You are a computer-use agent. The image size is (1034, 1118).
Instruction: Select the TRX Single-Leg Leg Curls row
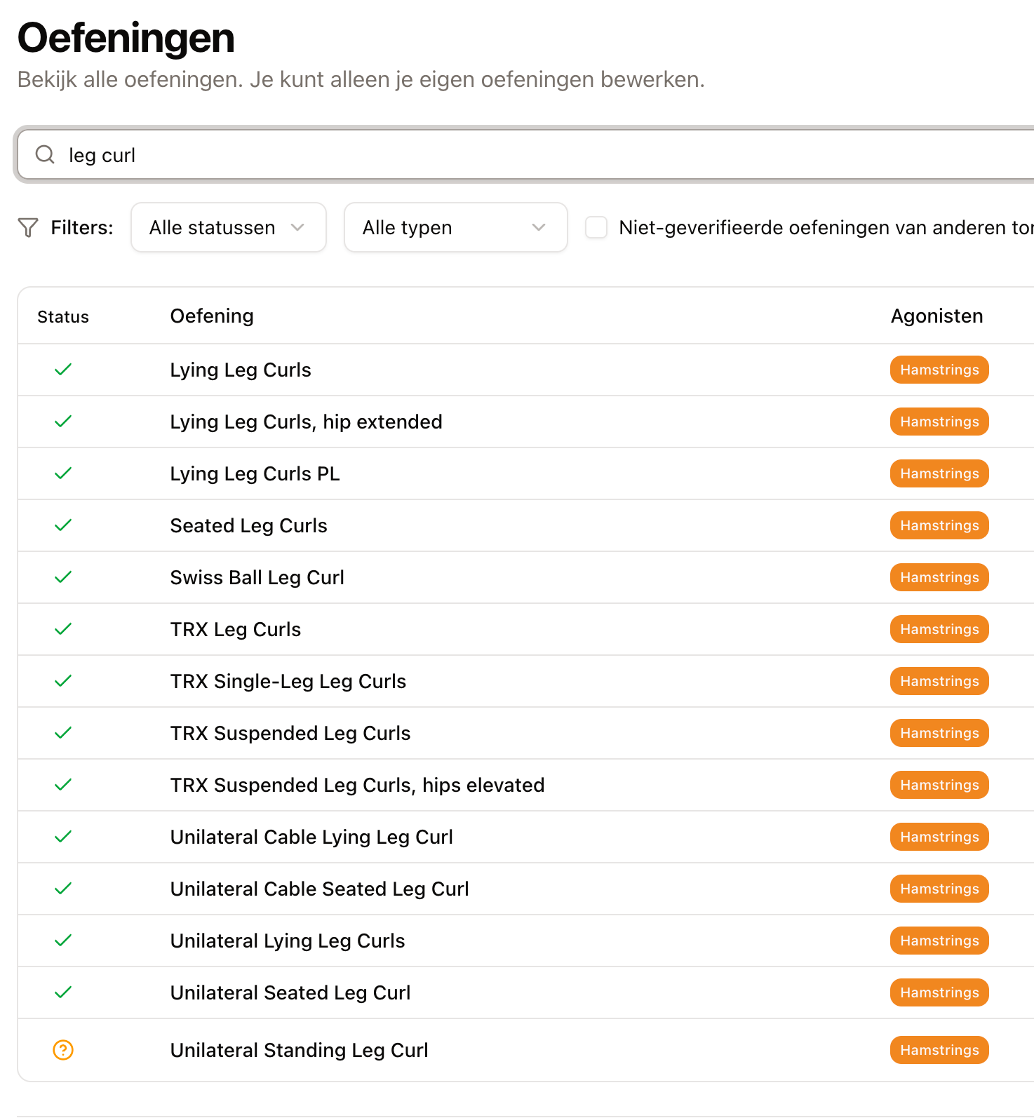tap(526, 681)
